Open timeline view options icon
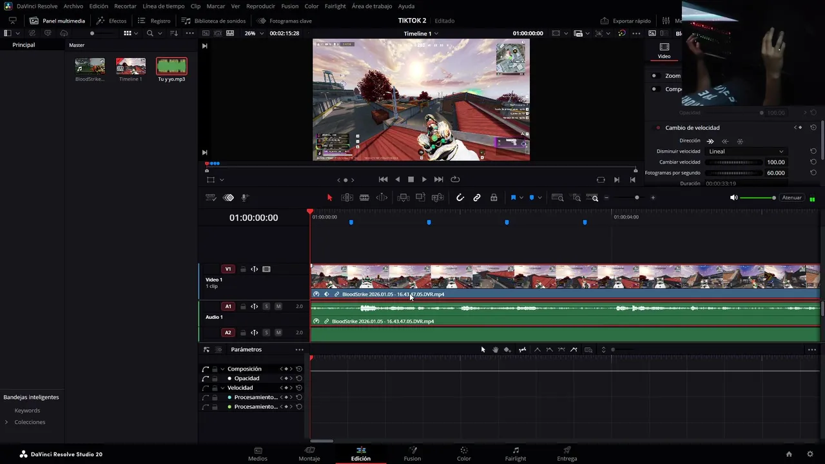This screenshot has height=464, width=825. click(211, 198)
